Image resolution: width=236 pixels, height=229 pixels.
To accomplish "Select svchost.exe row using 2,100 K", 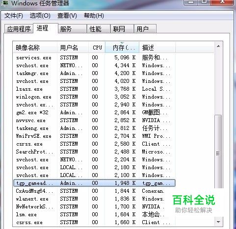I will pos(94,175).
